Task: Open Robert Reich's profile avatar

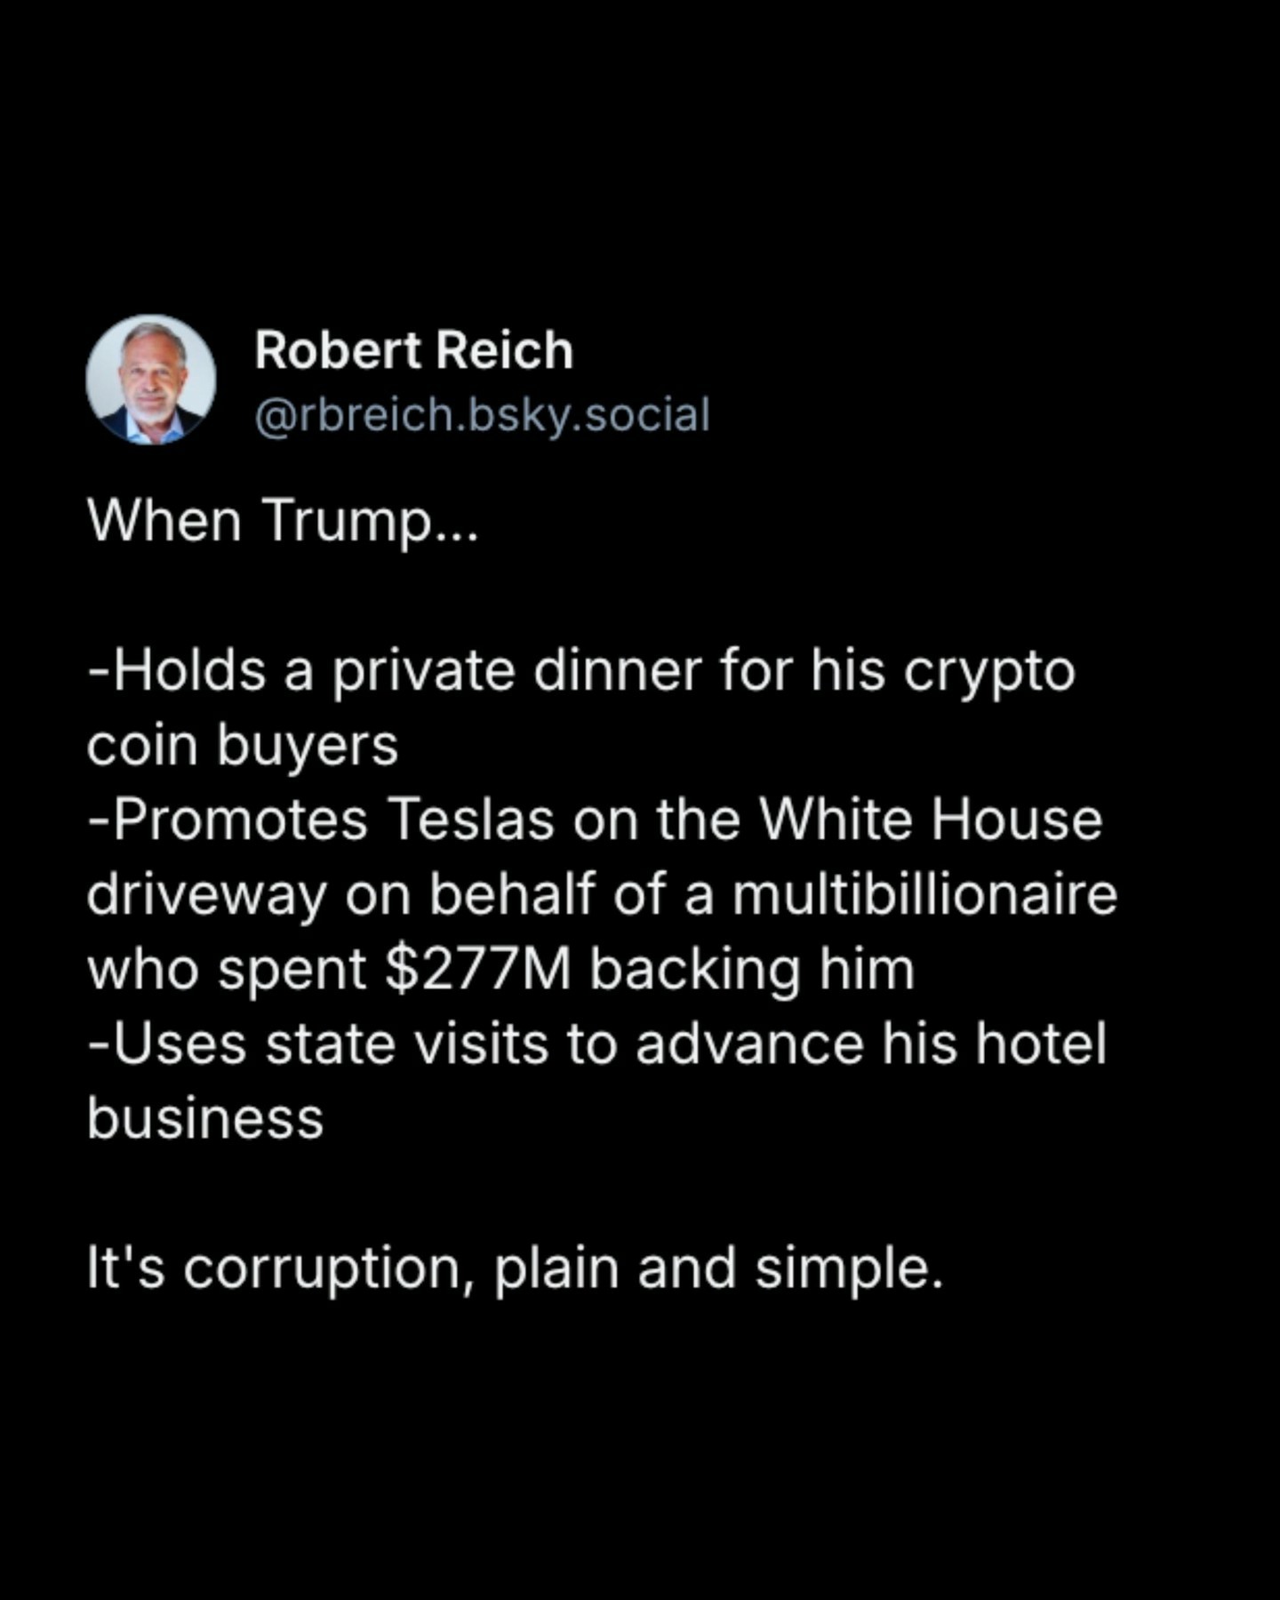Action: pyautogui.click(x=151, y=380)
